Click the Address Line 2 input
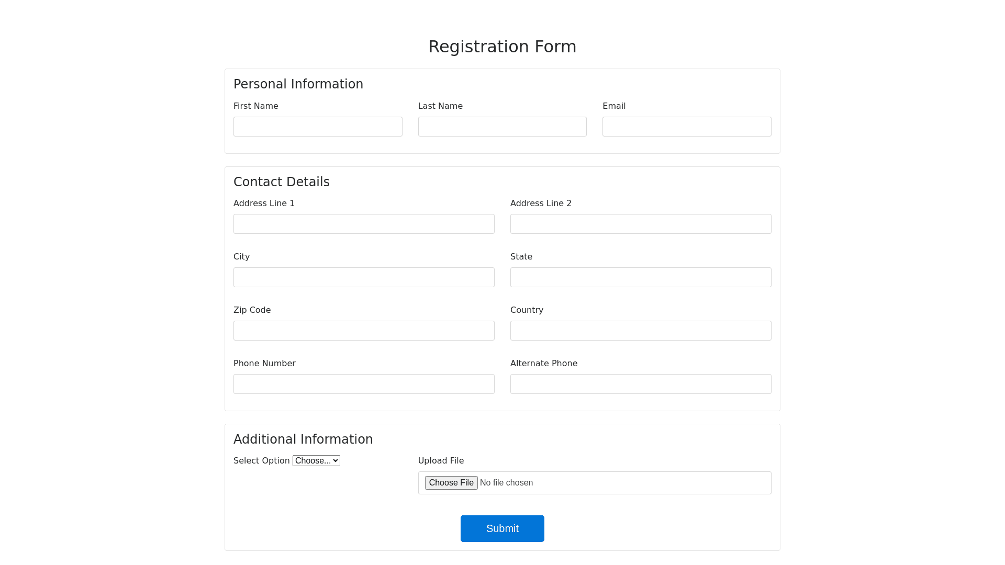This screenshot has width=1005, height=565. click(640, 224)
